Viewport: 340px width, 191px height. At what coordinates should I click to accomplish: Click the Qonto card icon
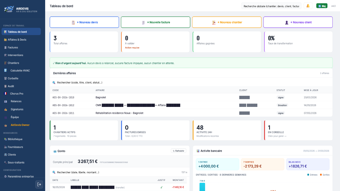click(55, 151)
